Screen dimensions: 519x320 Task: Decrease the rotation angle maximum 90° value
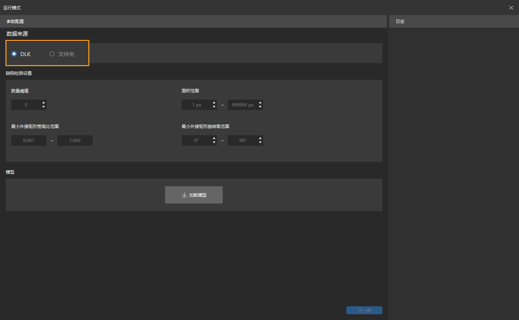tap(260, 142)
